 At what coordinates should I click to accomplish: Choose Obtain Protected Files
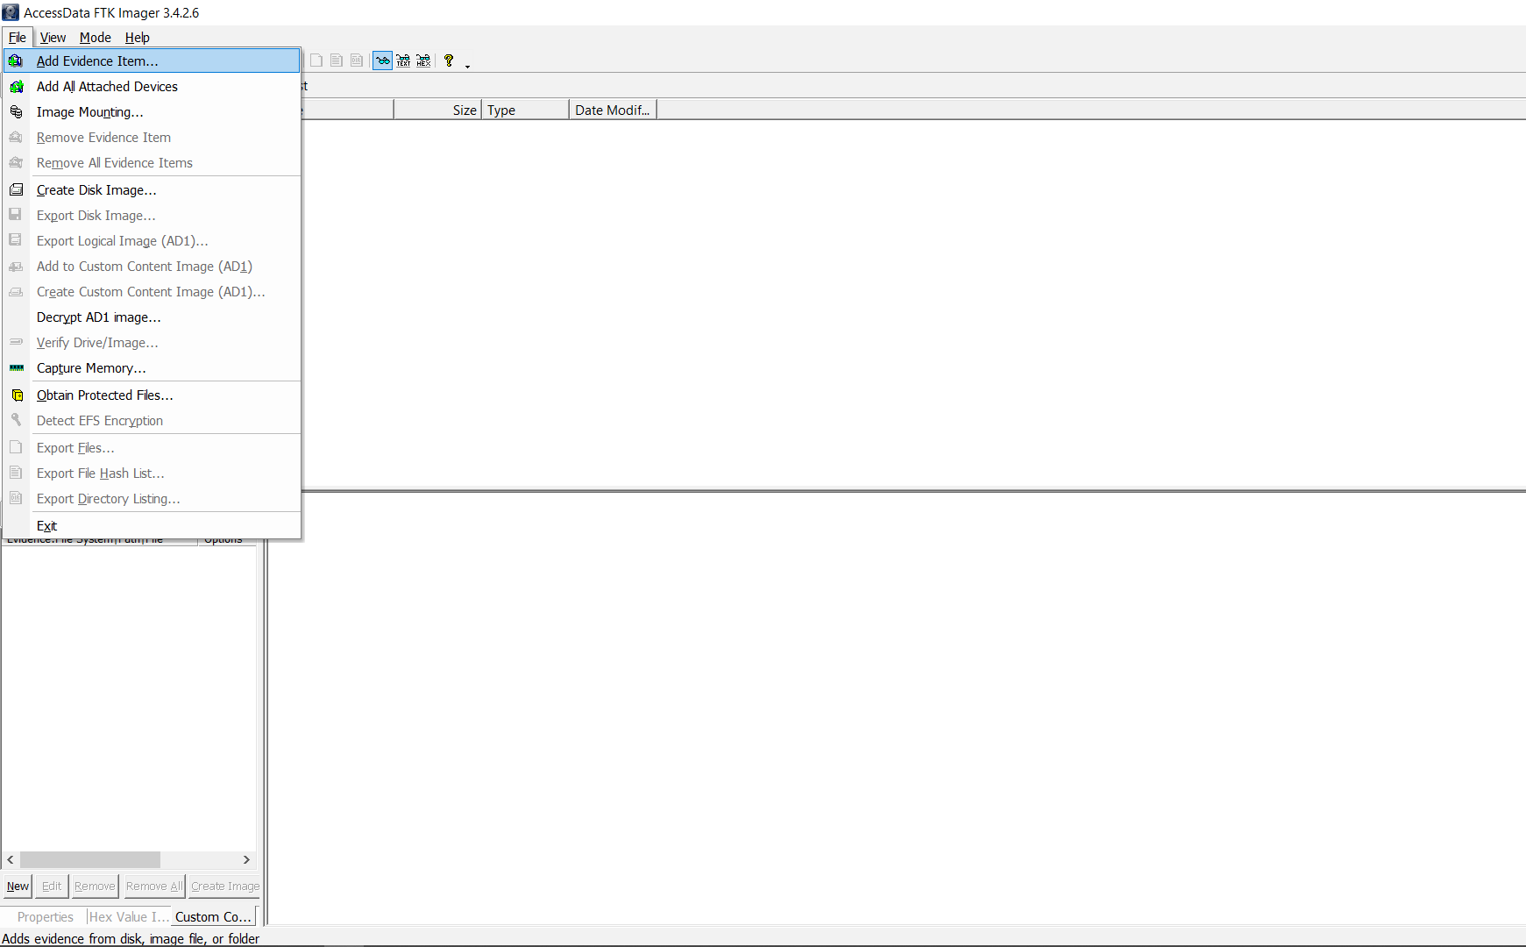[x=152, y=395]
